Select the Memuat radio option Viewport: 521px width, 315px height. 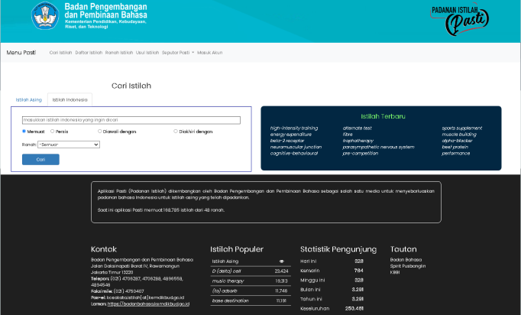pyautogui.click(x=24, y=132)
